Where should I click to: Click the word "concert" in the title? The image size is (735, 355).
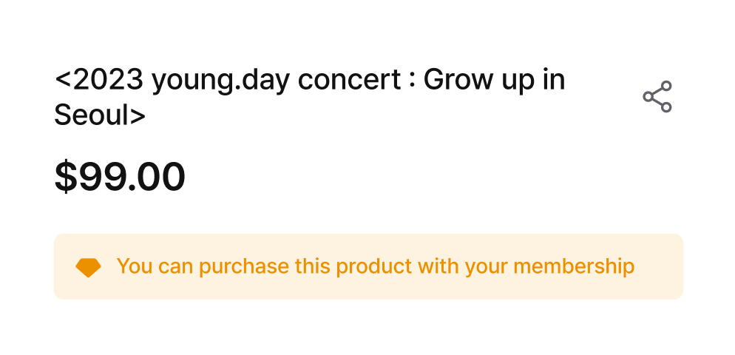(350, 81)
